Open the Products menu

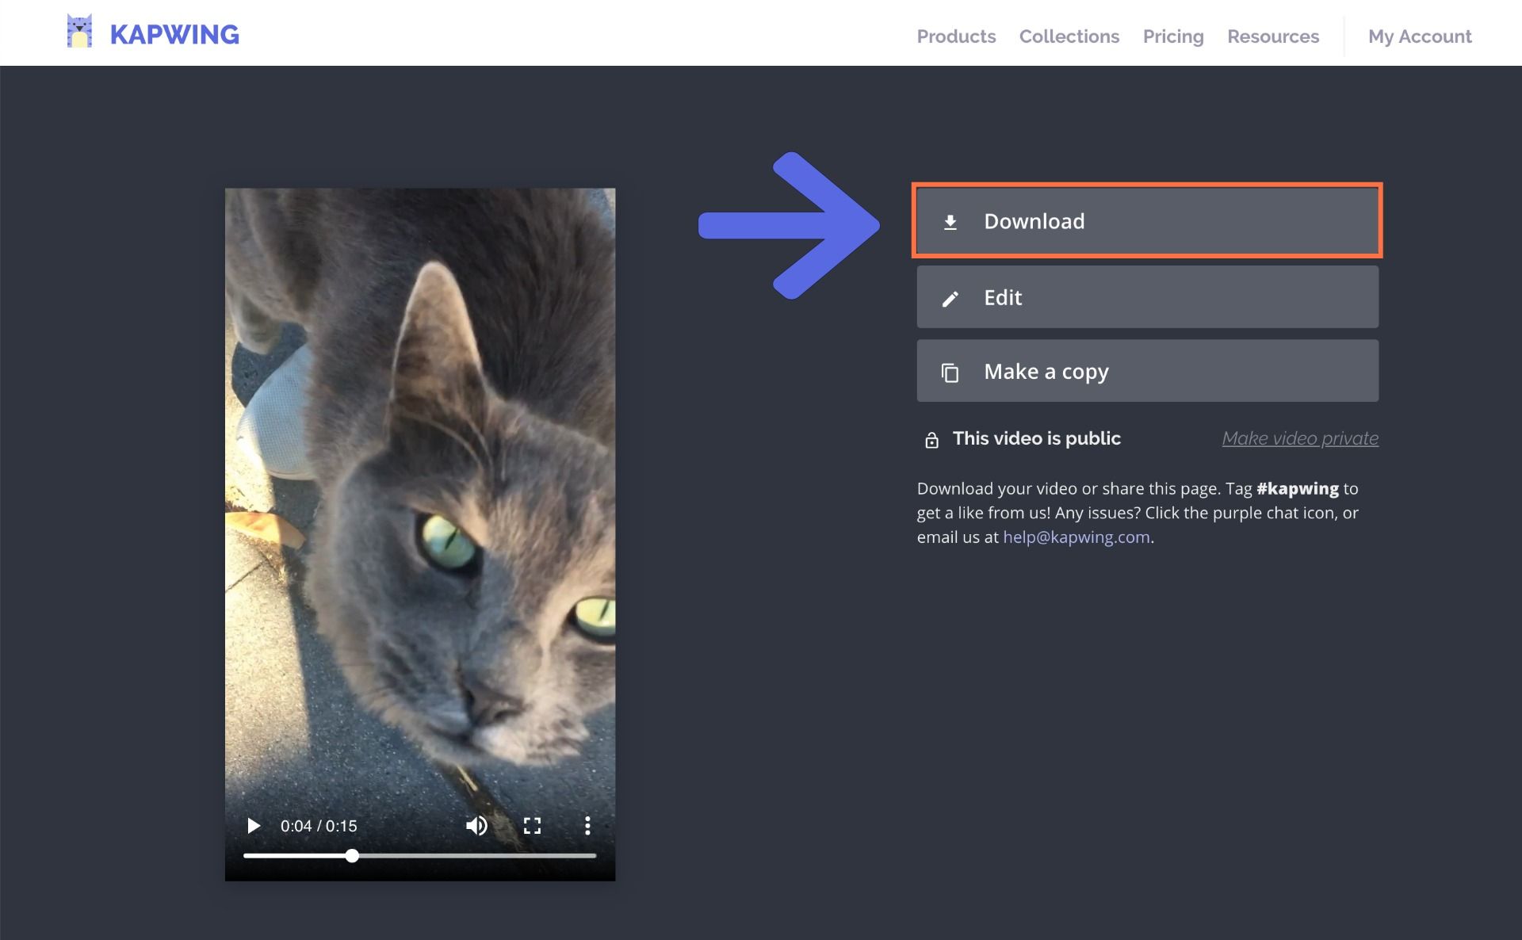pos(956,36)
